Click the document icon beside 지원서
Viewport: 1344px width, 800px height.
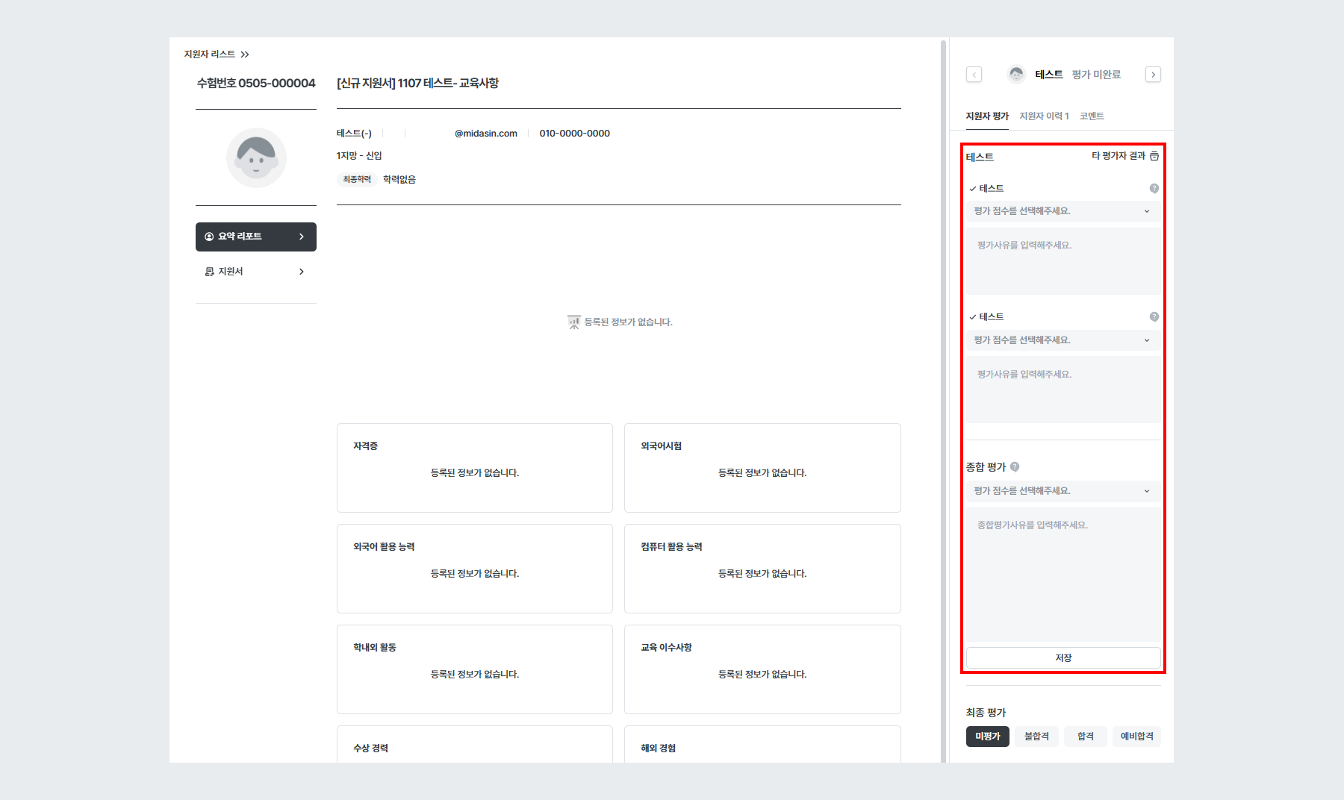[209, 272]
